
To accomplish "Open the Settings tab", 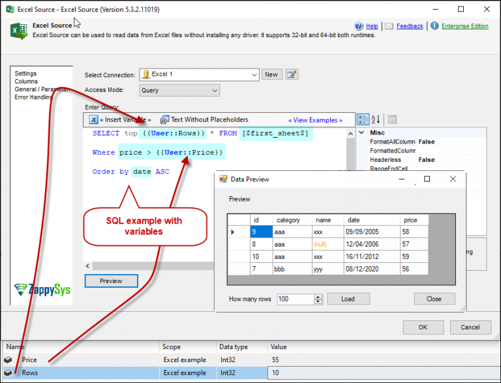I will (25, 73).
